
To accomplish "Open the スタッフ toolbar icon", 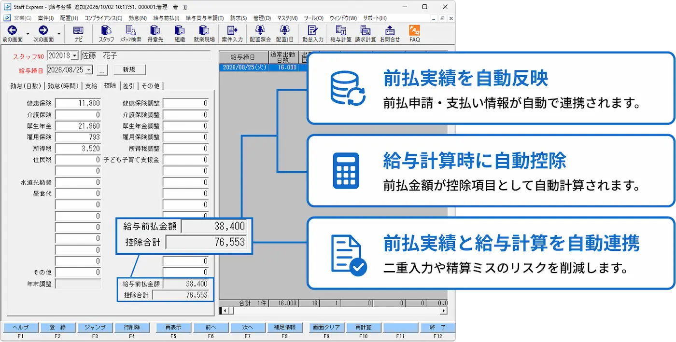I will pos(106,30).
